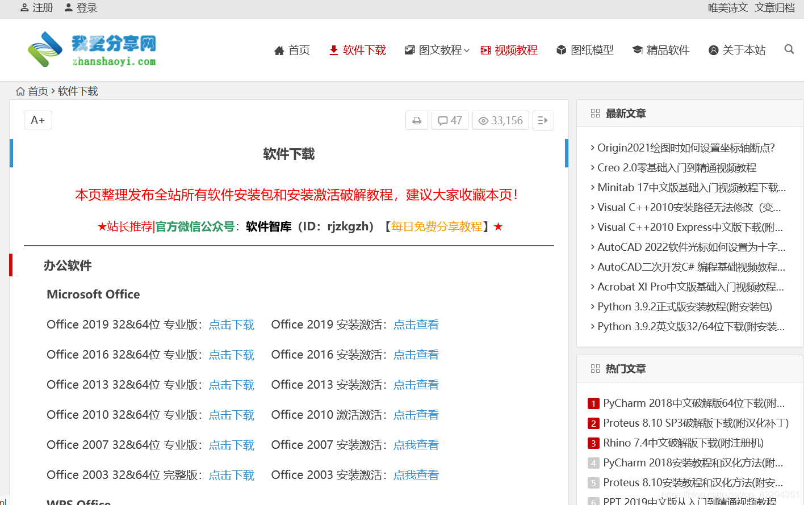This screenshot has height=505, width=804.
Task: Open 唯美诗文 in the top bar
Action: click(728, 8)
